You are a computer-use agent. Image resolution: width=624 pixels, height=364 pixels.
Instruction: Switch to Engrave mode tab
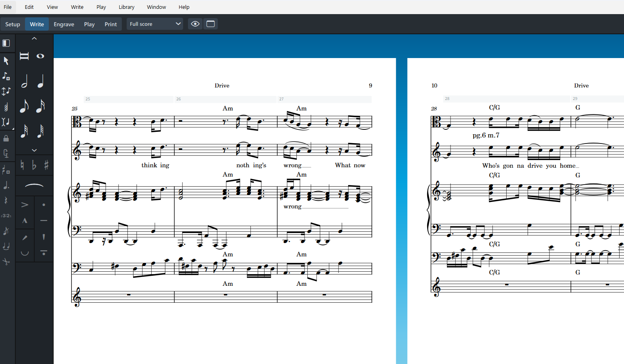[x=64, y=24]
